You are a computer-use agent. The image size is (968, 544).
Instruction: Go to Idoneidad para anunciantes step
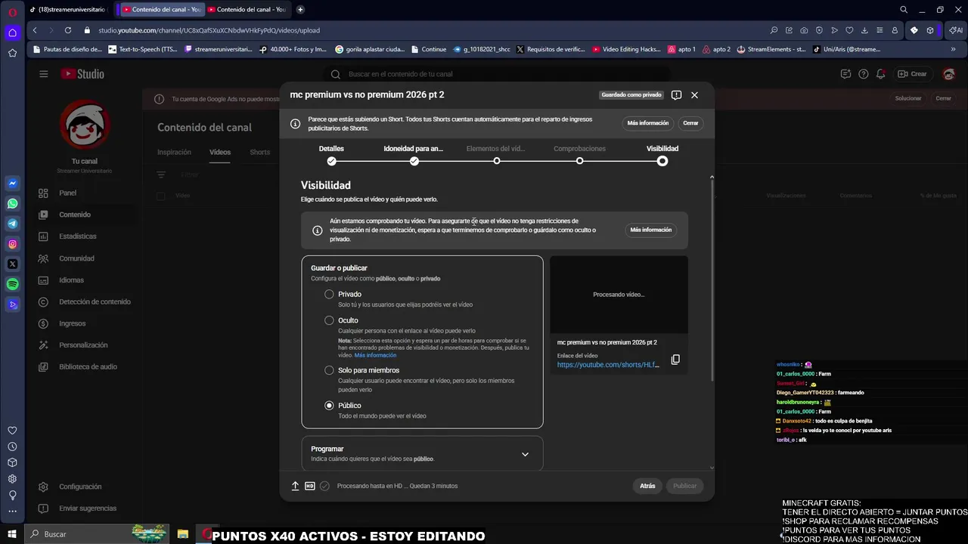point(414,154)
